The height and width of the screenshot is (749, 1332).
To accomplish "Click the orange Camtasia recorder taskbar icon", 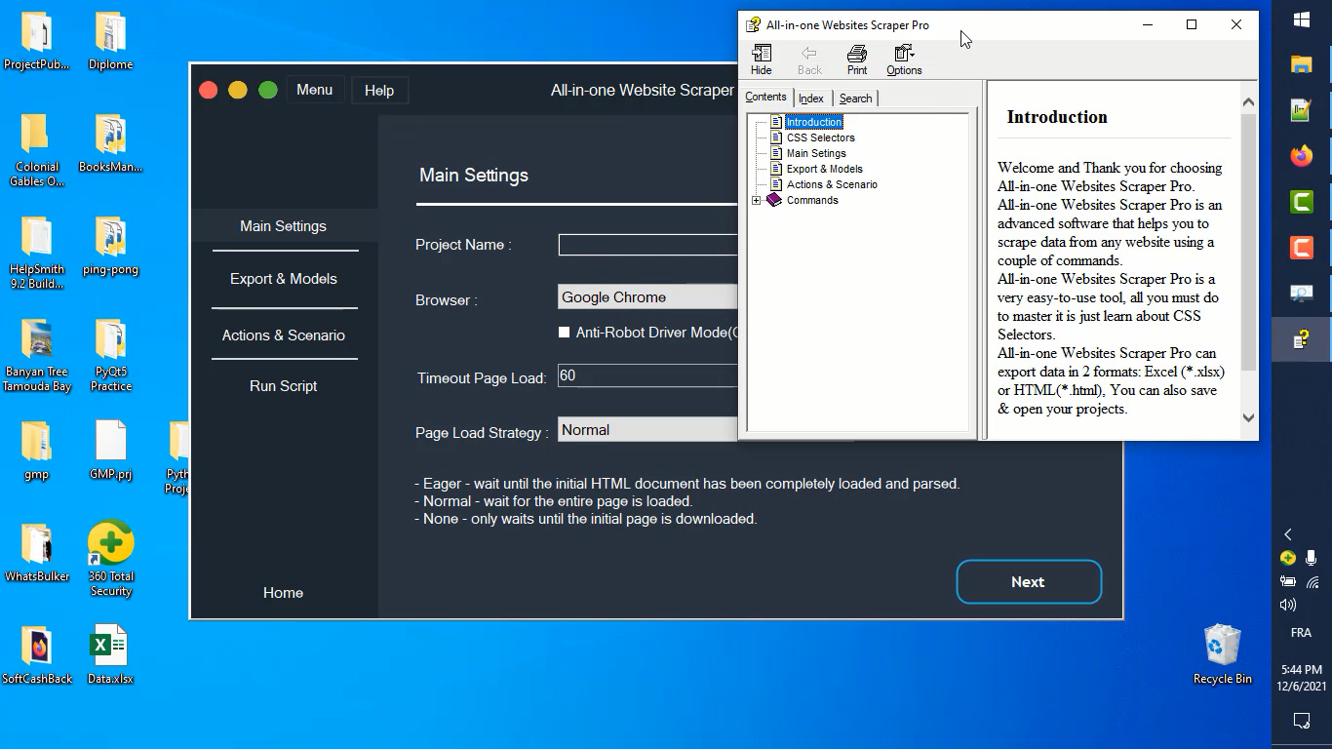I will point(1302,248).
